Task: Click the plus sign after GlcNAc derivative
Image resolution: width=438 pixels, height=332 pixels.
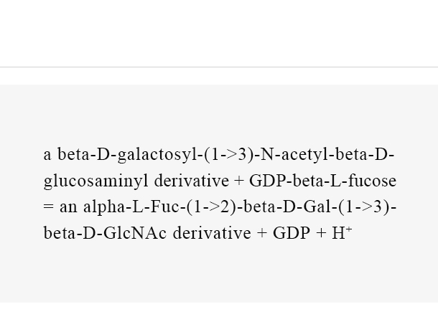Action: [x=262, y=233]
